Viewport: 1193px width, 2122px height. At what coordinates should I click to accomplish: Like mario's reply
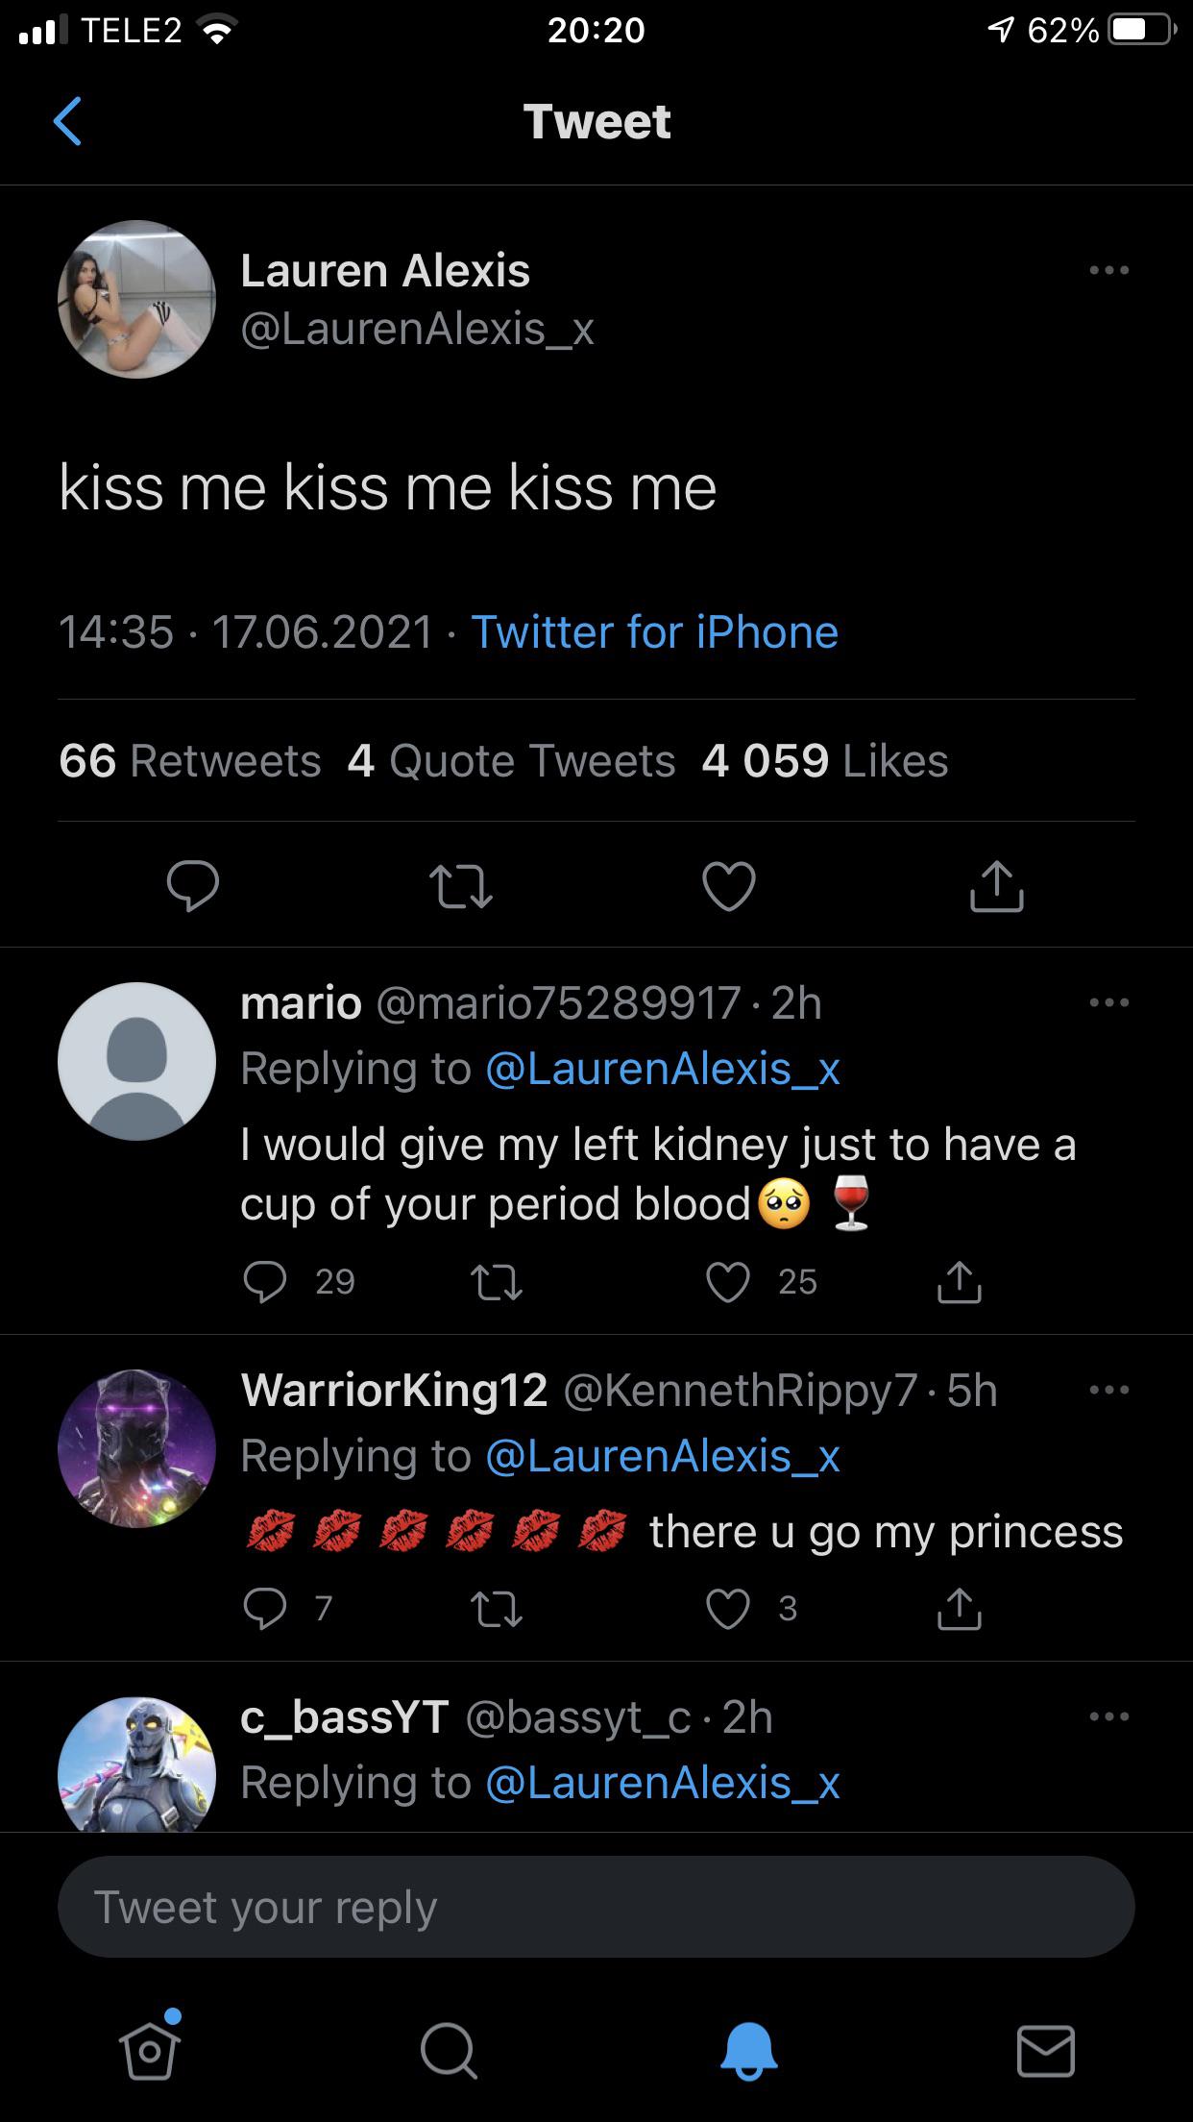[x=728, y=1282]
